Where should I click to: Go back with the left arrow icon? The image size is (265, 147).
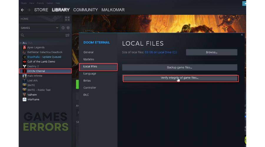point(22,10)
